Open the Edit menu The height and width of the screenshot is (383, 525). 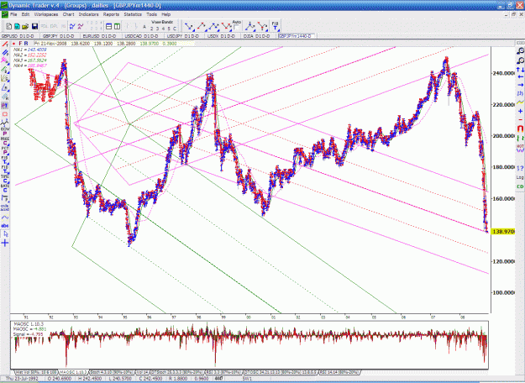click(25, 14)
